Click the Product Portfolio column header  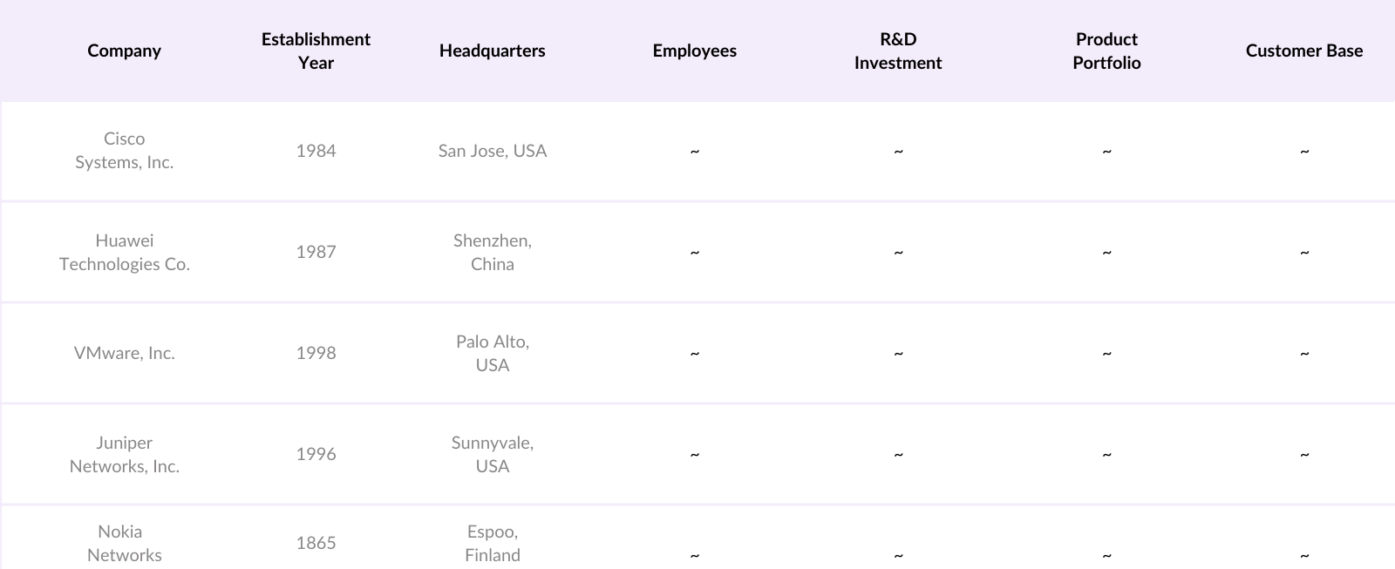point(1106,51)
